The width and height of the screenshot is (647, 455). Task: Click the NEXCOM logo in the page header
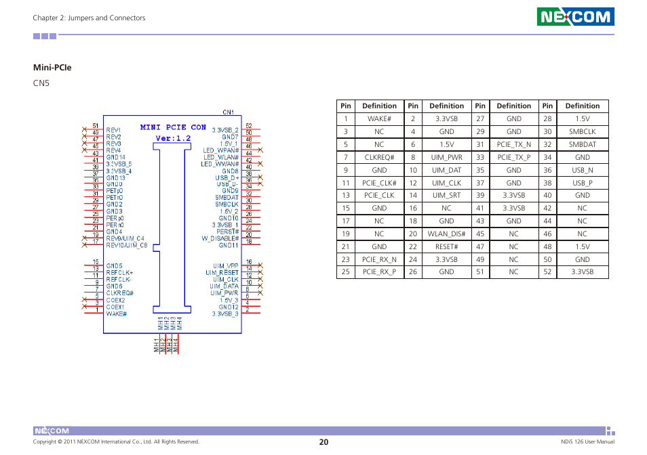(x=575, y=16)
